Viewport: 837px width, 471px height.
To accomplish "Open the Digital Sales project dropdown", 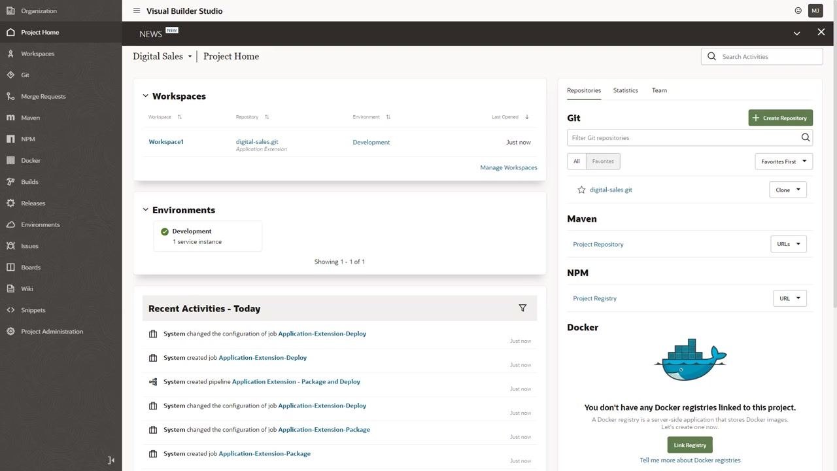I will click(x=190, y=56).
